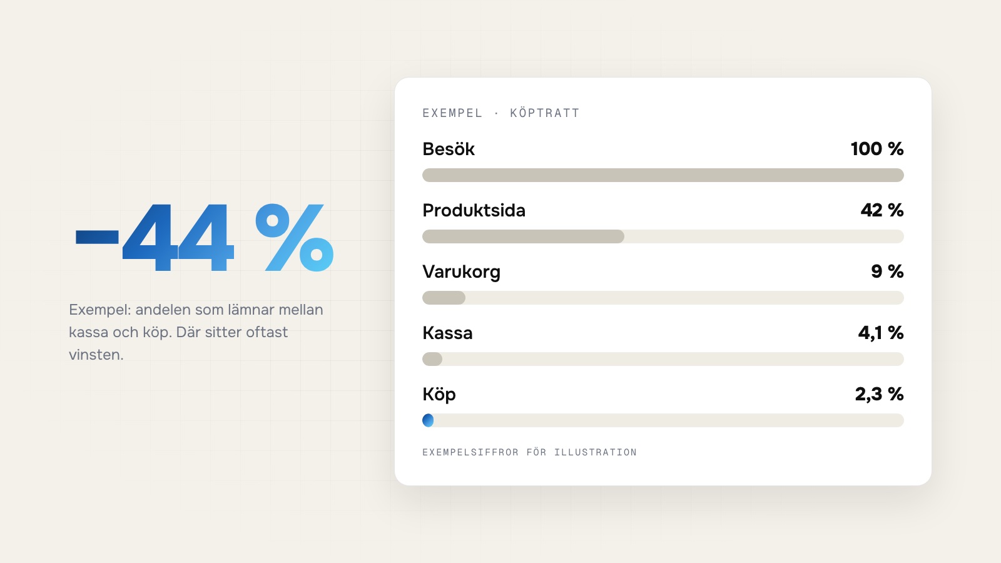Click the 4,1 % Kassa value
The height and width of the screenshot is (563, 1001).
[x=881, y=333]
